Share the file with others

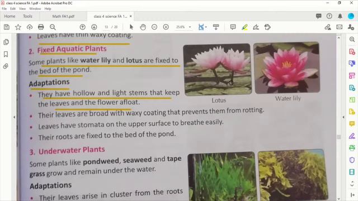[x=351, y=27]
